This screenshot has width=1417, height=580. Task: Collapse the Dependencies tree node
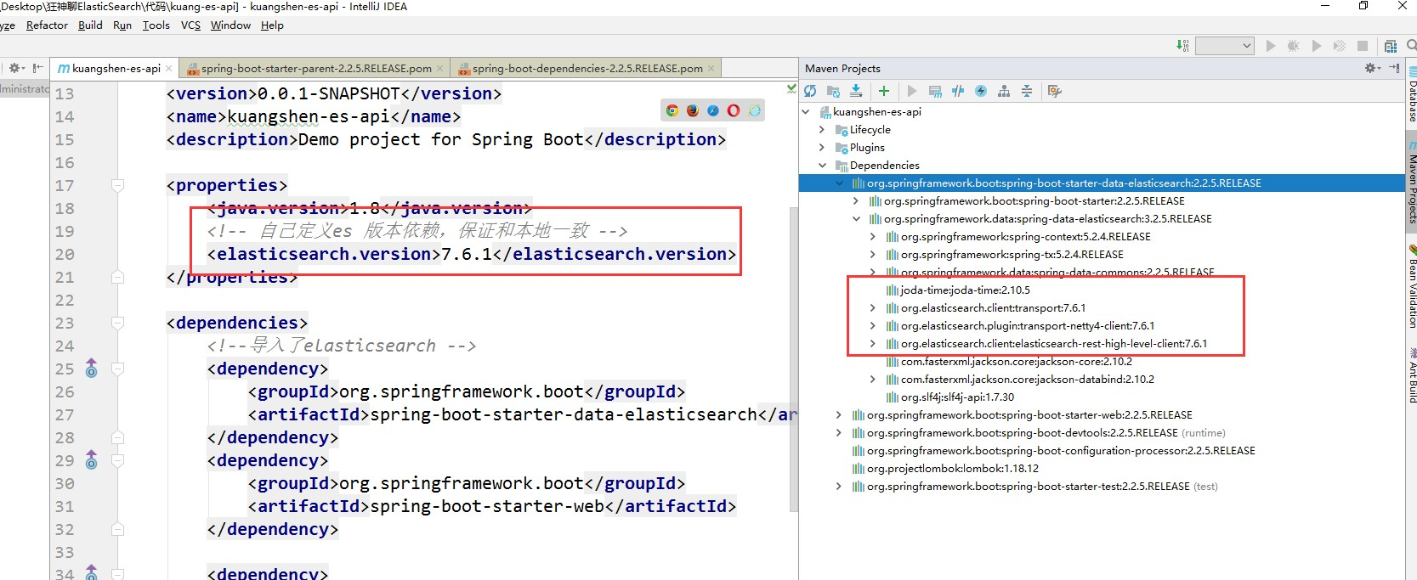click(x=822, y=166)
